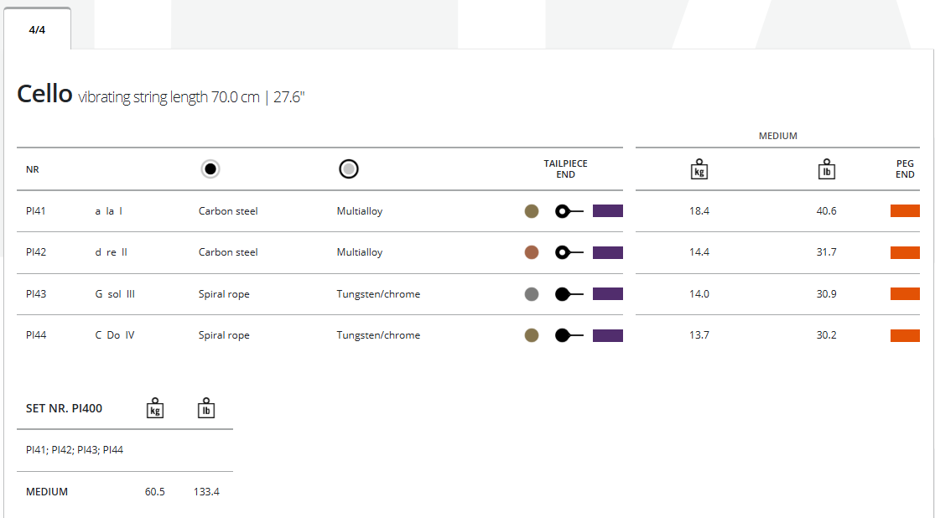Click the purple tailpiece swatch for PI42

click(x=608, y=252)
